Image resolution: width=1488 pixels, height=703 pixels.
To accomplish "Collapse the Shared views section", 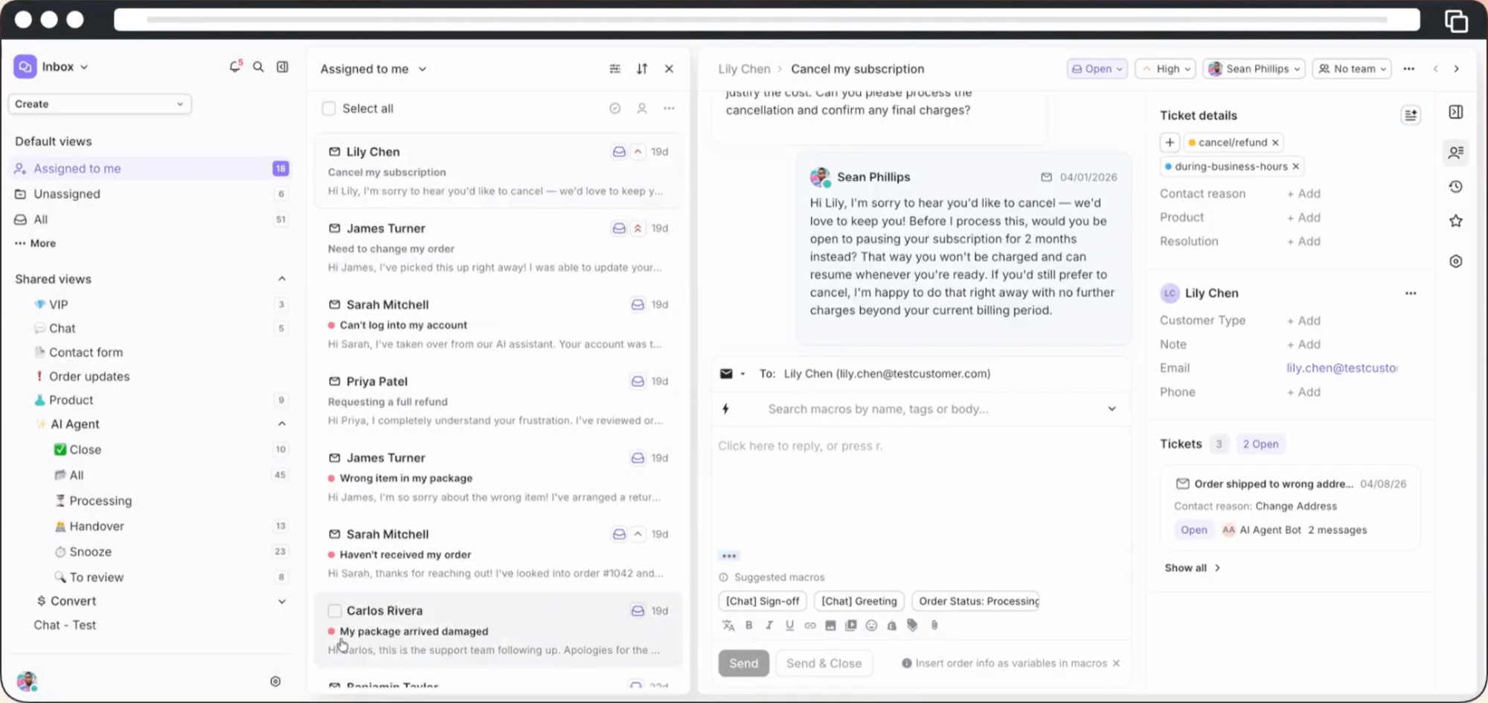I will [282, 279].
